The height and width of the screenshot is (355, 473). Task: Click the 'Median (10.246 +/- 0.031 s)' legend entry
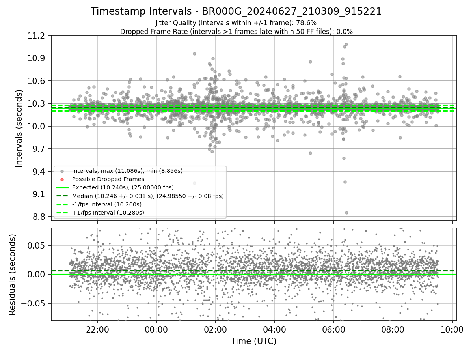tap(148, 196)
